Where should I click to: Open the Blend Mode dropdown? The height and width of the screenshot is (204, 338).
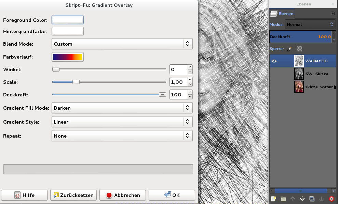(x=122, y=44)
